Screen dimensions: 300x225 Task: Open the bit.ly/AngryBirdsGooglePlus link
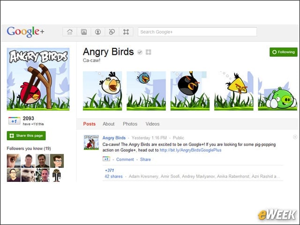tap(191, 150)
